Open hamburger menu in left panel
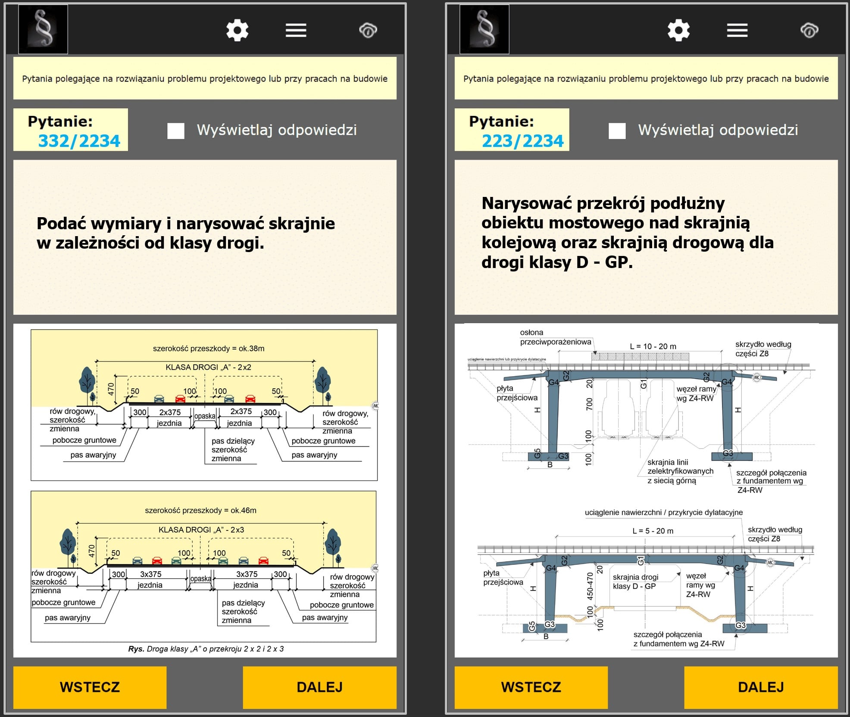The width and height of the screenshot is (850, 717). tap(296, 30)
